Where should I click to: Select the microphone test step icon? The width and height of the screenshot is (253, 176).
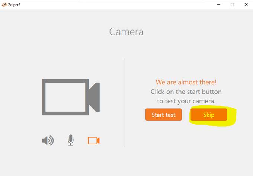pos(71,140)
